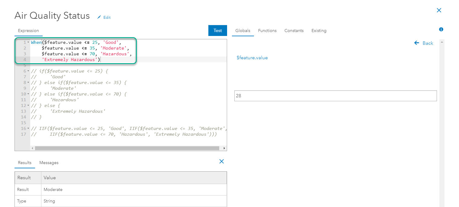This screenshot has width=459, height=207.
Task: Click the 'String' type value cell
Action: pos(134,201)
